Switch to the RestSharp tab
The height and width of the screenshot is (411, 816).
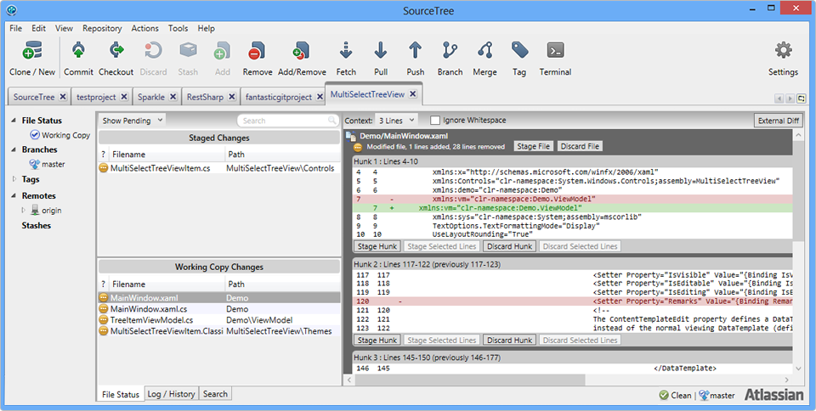point(204,97)
